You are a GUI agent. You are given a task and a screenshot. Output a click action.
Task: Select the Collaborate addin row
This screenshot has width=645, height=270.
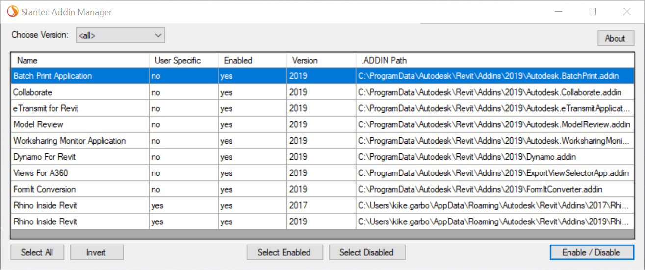pyautogui.click(x=33, y=92)
